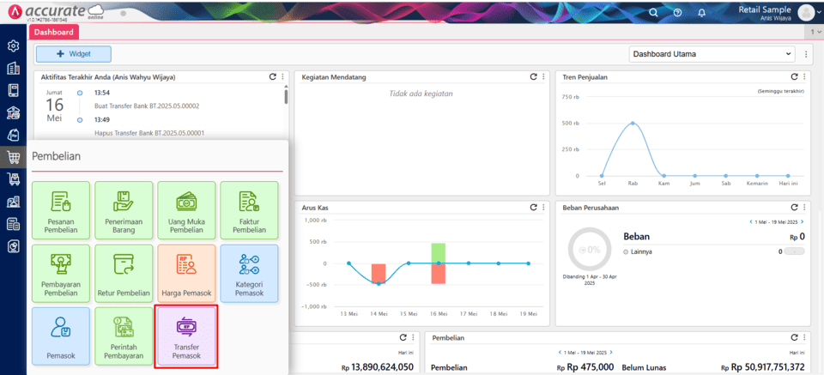This screenshot has height=375, width=824.
Task: Open Pembayaran Pembelian module
Action: [61, 273]
